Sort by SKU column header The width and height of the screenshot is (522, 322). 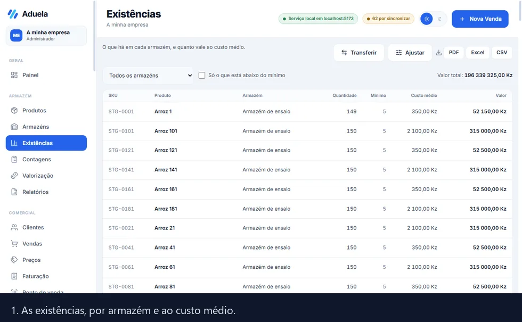113,95
